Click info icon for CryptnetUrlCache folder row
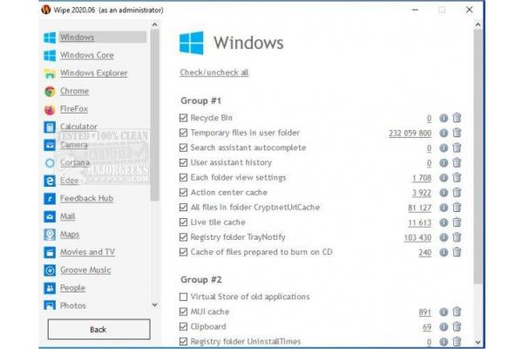This screenshot has width=523, height=349. point(444,208)
